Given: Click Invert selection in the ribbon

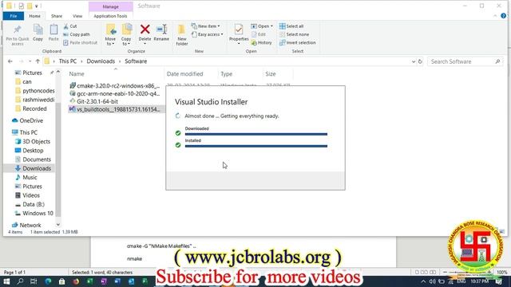Looking at the screenshot, I should click(298, 42).
